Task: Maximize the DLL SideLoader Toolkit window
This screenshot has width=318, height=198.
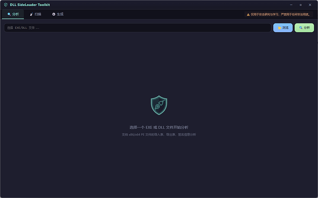Action: tap(300, 5)
